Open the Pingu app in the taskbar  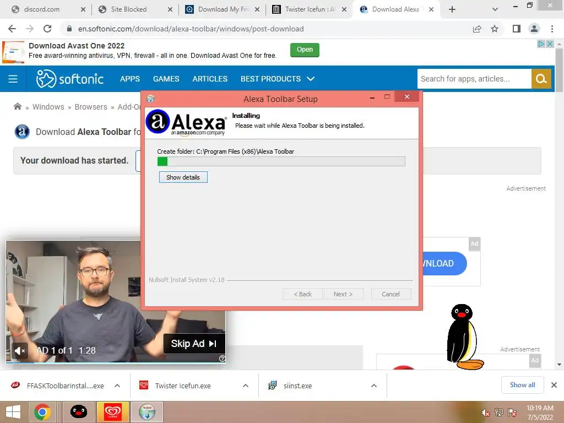[78, 412]
